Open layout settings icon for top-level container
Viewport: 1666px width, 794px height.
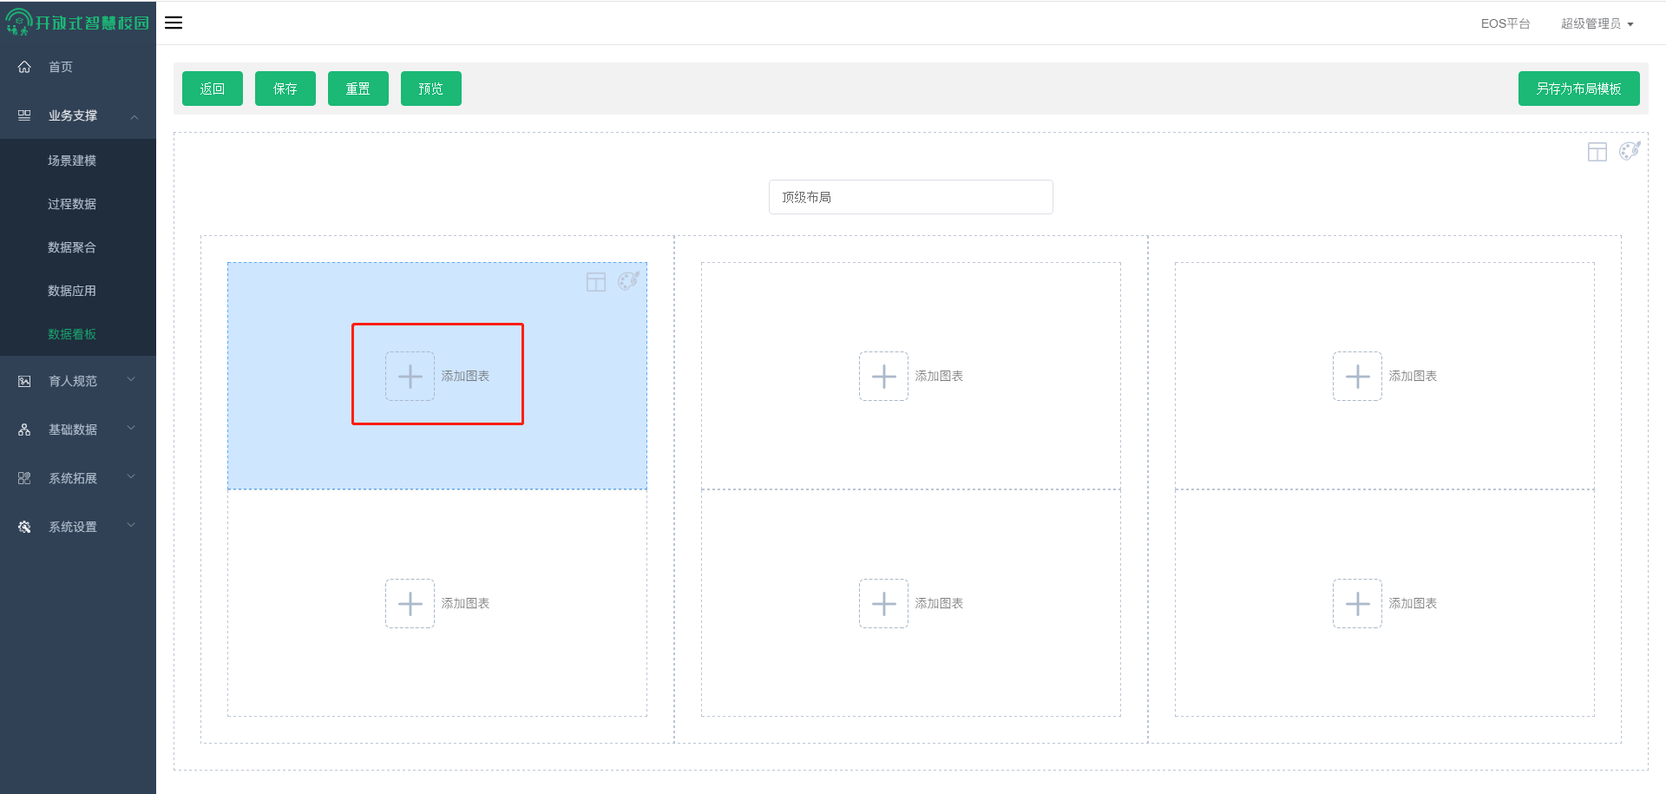[1597, 152]
